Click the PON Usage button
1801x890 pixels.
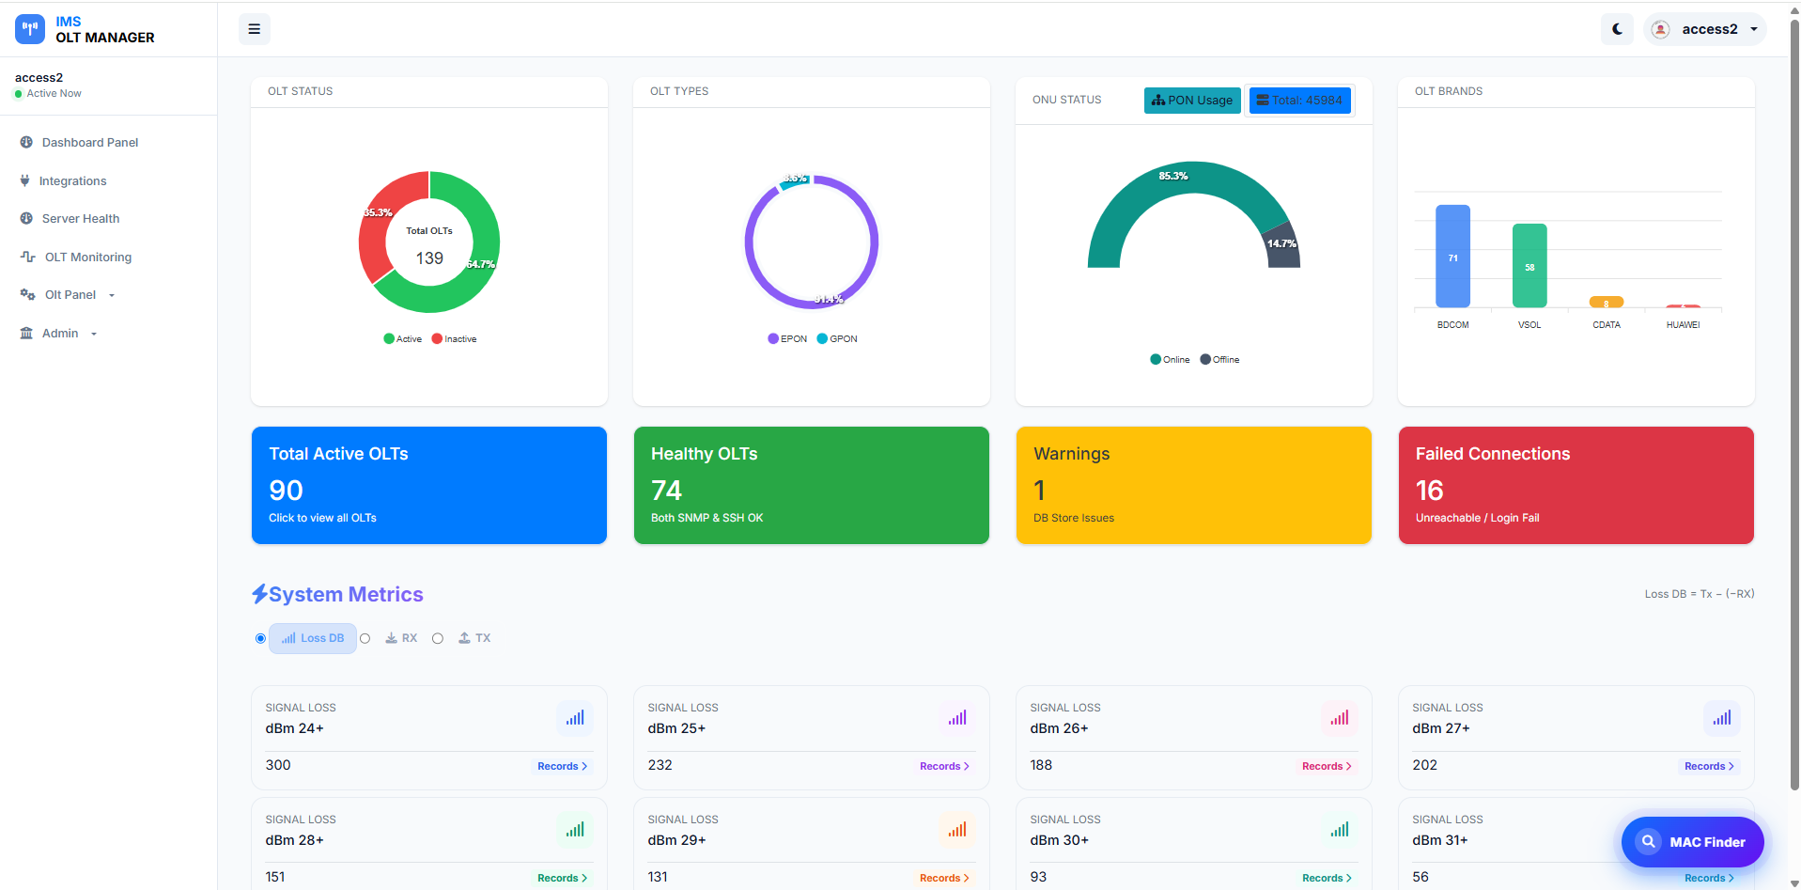point(1192,101)
